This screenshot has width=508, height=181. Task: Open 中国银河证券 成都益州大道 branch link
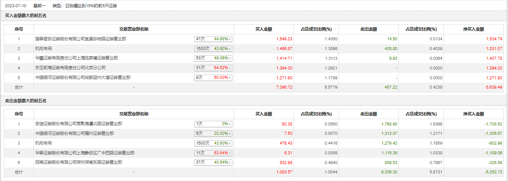(x=82, y=78)
